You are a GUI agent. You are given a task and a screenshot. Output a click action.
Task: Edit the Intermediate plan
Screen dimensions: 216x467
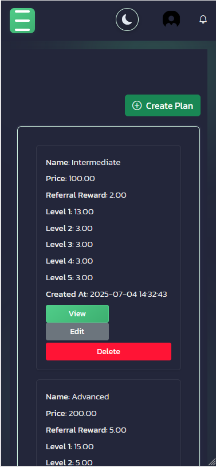pyautogui.click(x=77, y=332)
